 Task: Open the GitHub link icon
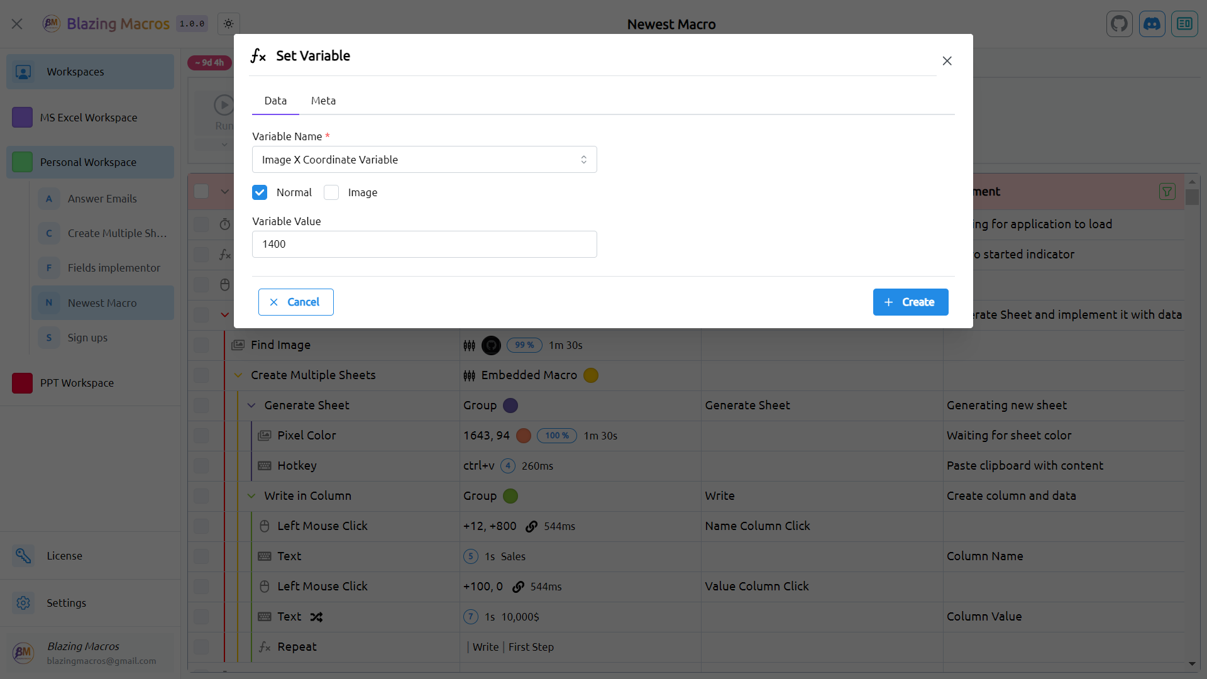click(x=1119, y=24)
